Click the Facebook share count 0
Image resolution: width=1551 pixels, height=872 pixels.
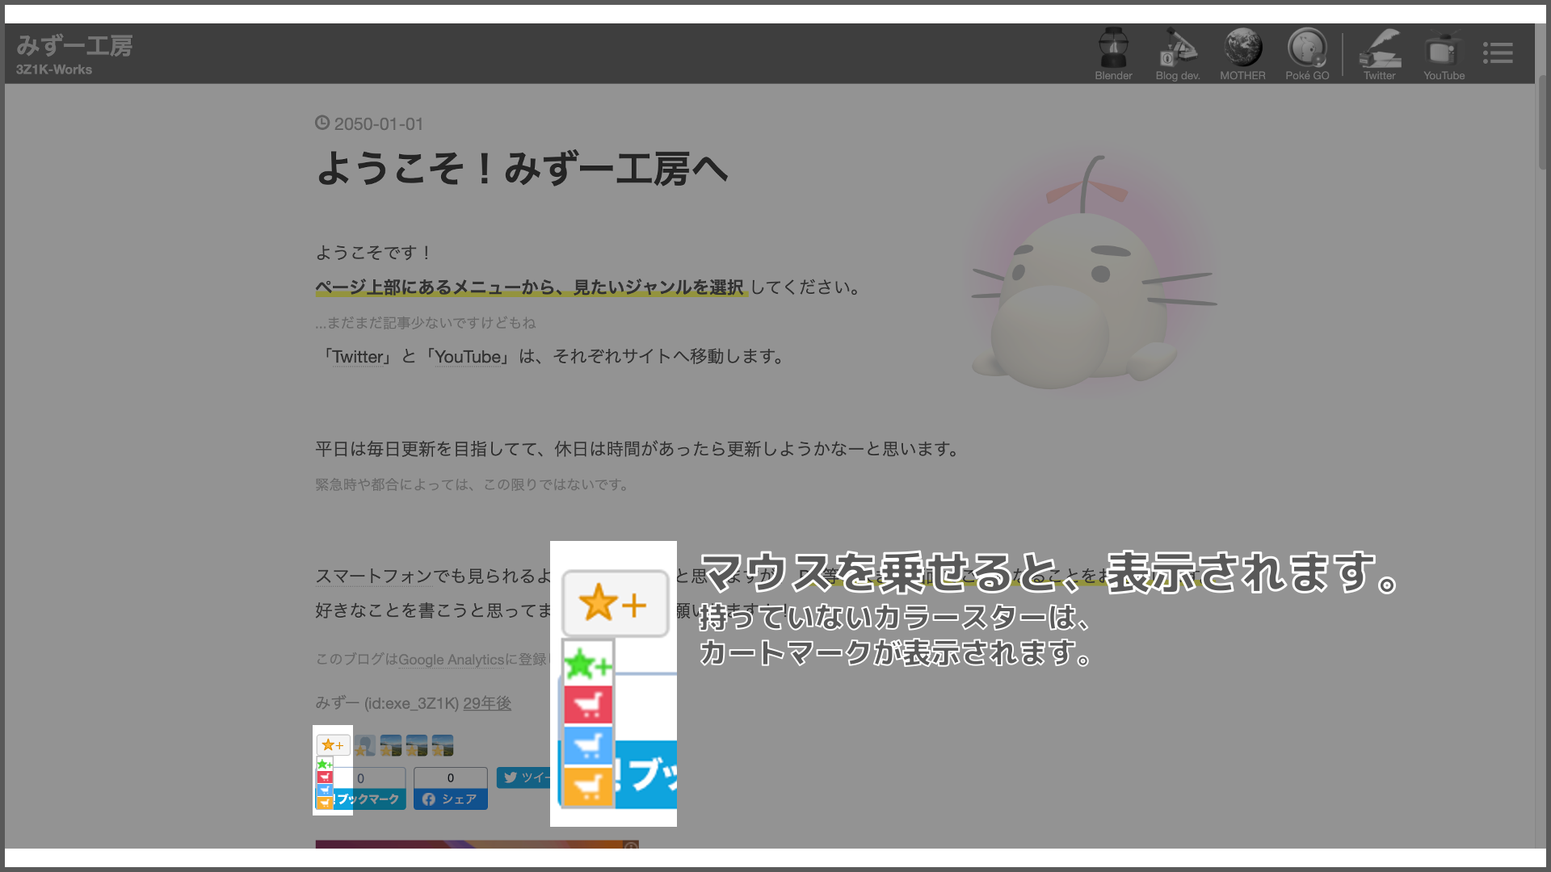click(x=451, y=778)
